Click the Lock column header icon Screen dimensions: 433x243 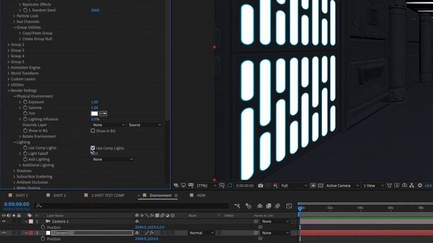pyautogui.click(x=19, y=215)
